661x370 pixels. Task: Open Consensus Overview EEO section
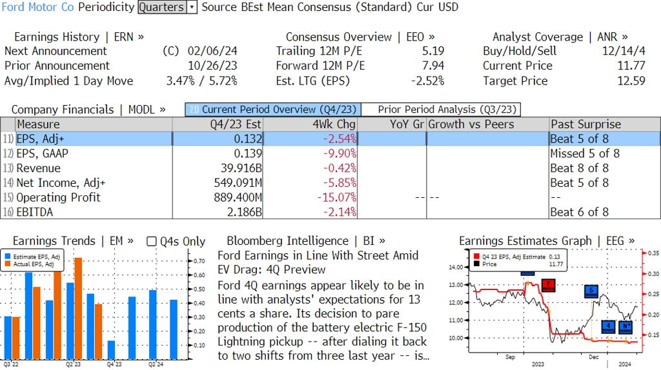(x=360, y=37)
